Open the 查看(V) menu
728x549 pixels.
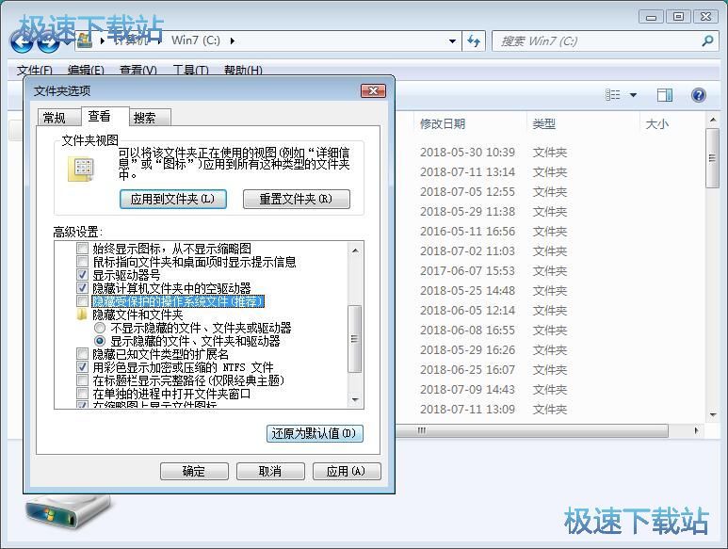[x=138, y=70]
